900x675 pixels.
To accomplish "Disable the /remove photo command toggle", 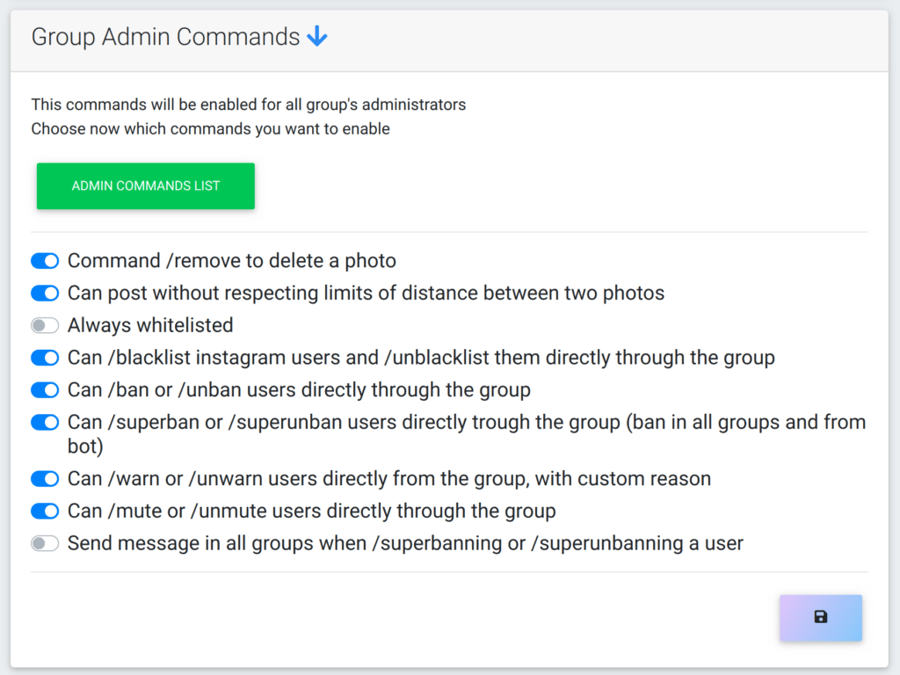I will click(45, 261).
